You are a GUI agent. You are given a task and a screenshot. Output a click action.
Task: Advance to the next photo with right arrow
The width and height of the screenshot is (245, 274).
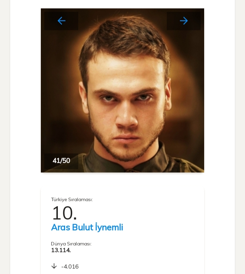click(184, 21)
